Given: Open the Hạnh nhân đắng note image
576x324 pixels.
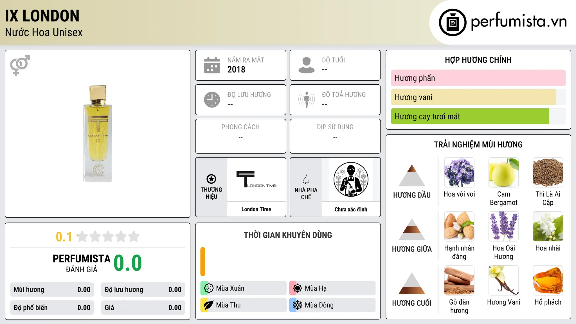Looking at the screenshot, I should 459,226.
